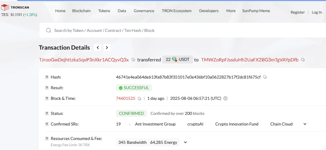The height and width of the screenshot is (150, 326).
Task: Click the 22 USDT amount badge
Action: pyautogui.click(x=178, y=60)
